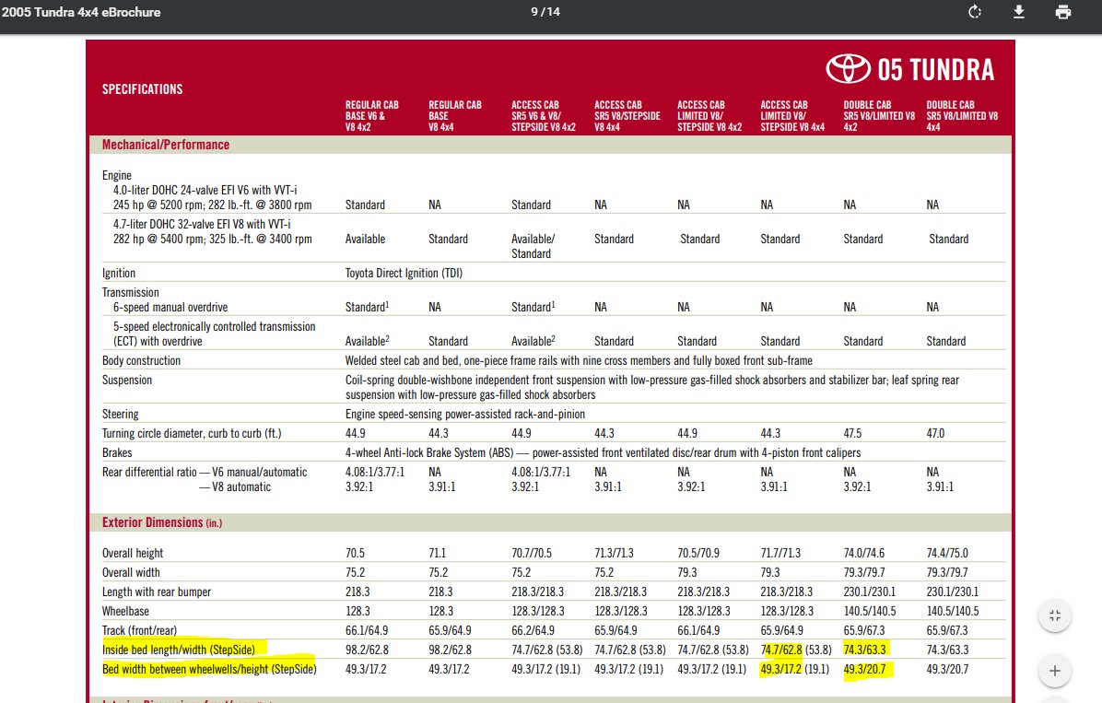The width and height of the screenshot is (1102, 703).
Task: Click the 'Steering' row label
Action: (120, 414)
